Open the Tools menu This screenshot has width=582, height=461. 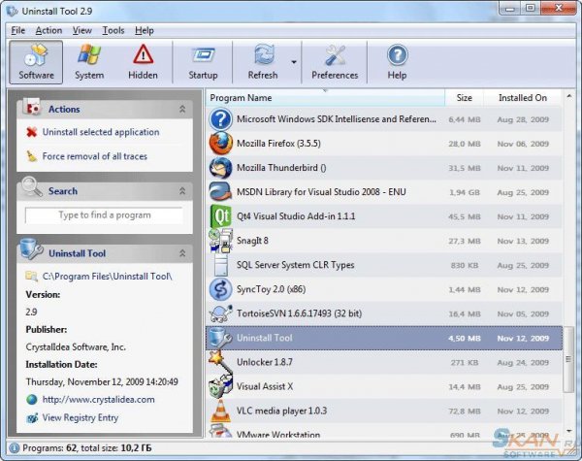pos(113,30)
